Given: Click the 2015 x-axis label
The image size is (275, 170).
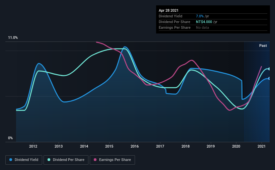Looking at the screenshot, I should tap(109, 146).
